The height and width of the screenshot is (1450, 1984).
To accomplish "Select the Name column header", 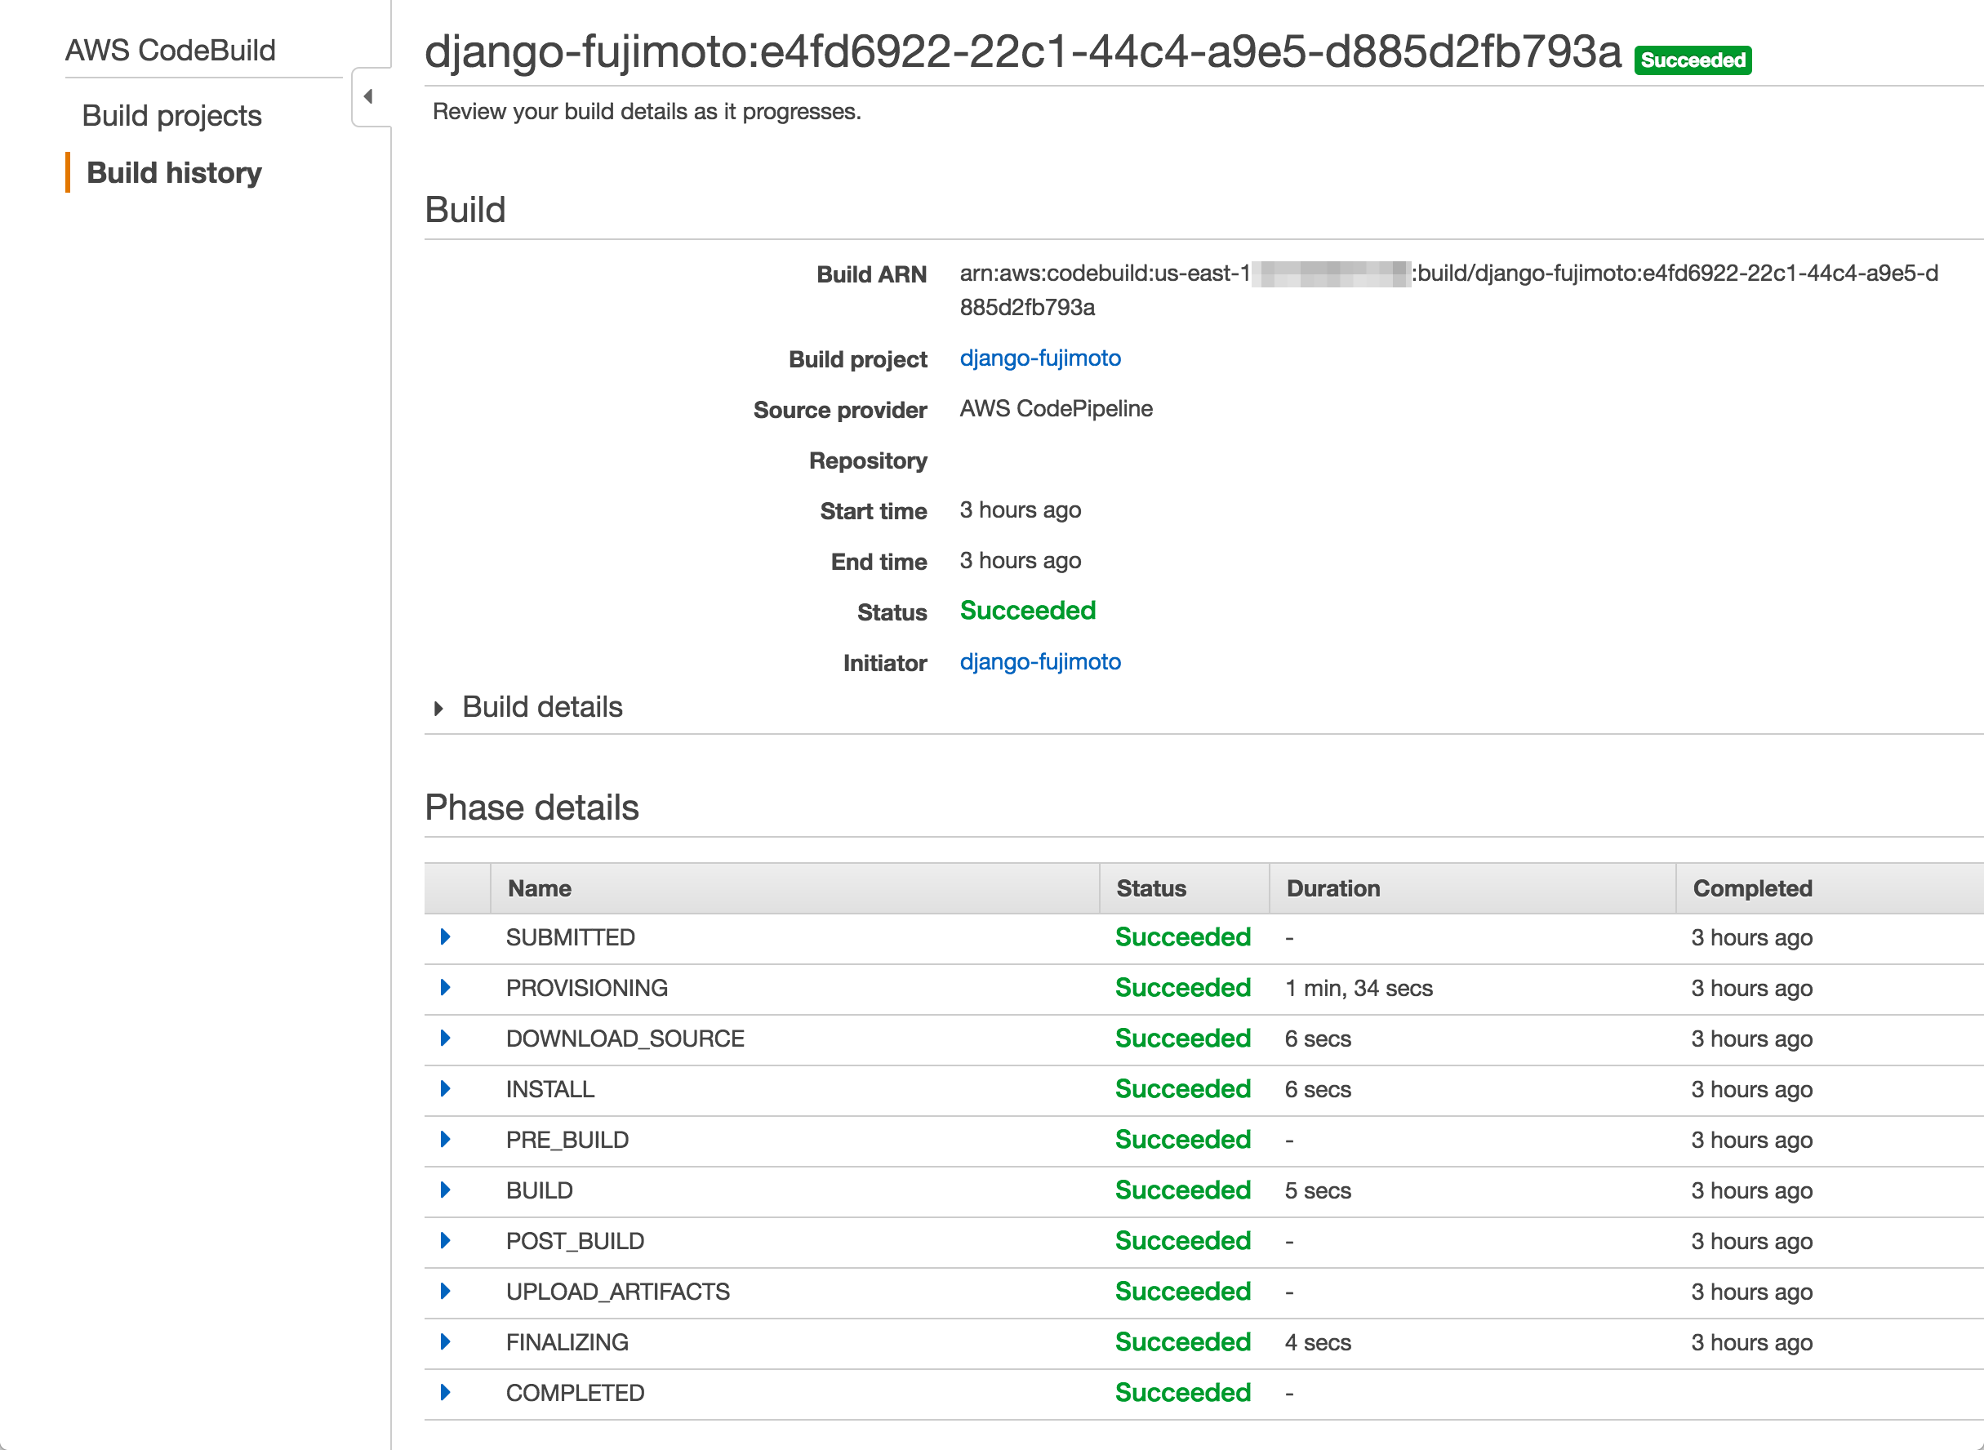I will pos(538,888).
